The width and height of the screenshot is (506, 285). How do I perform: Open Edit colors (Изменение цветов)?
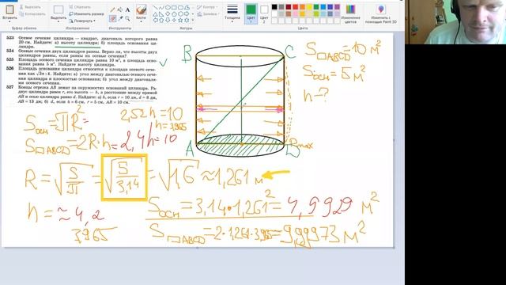(x=350, y=14)
